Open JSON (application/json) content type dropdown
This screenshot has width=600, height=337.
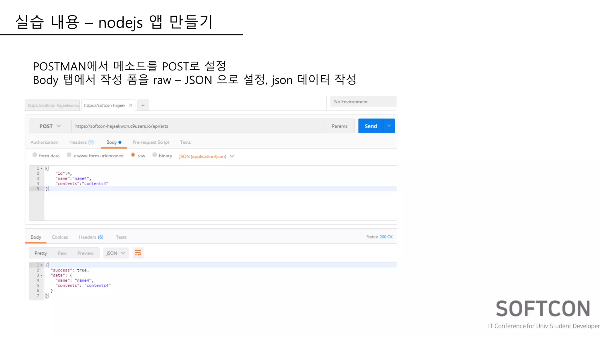click(207, 156)
